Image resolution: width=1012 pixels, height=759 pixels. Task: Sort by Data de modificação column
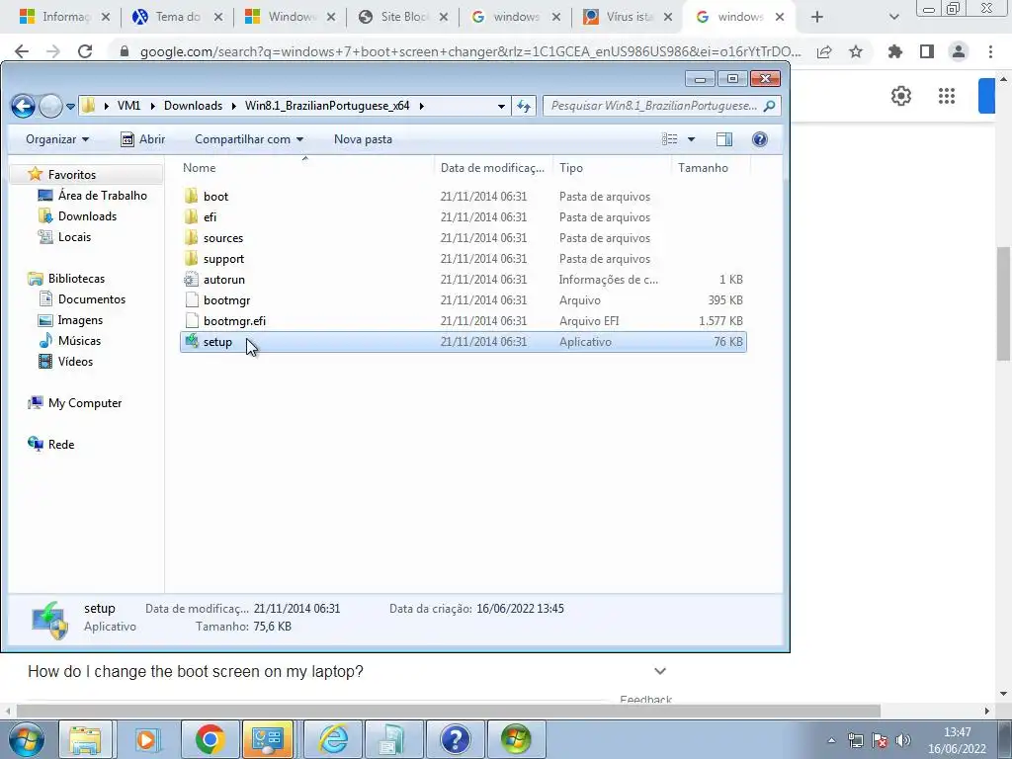493,168
